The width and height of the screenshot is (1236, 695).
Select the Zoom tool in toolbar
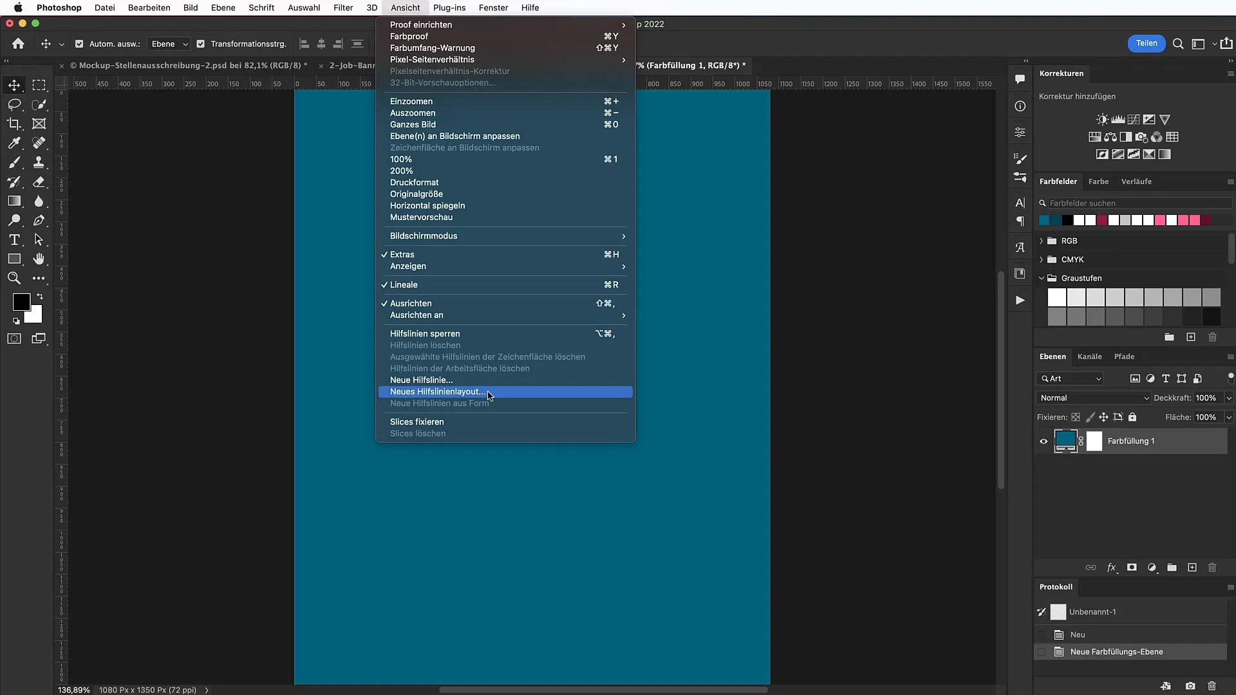tap(14, 278)
